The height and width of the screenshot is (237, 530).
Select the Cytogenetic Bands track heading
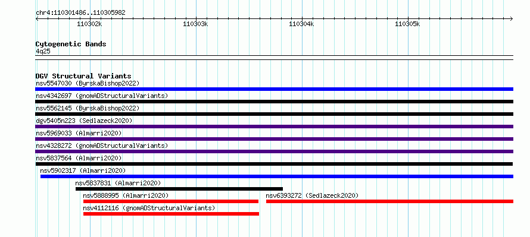(71, 44)
